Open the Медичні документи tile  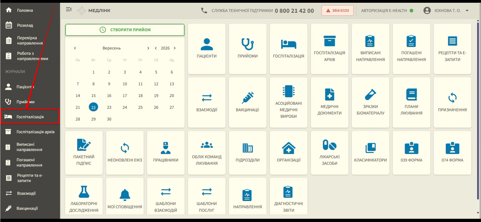330,103
